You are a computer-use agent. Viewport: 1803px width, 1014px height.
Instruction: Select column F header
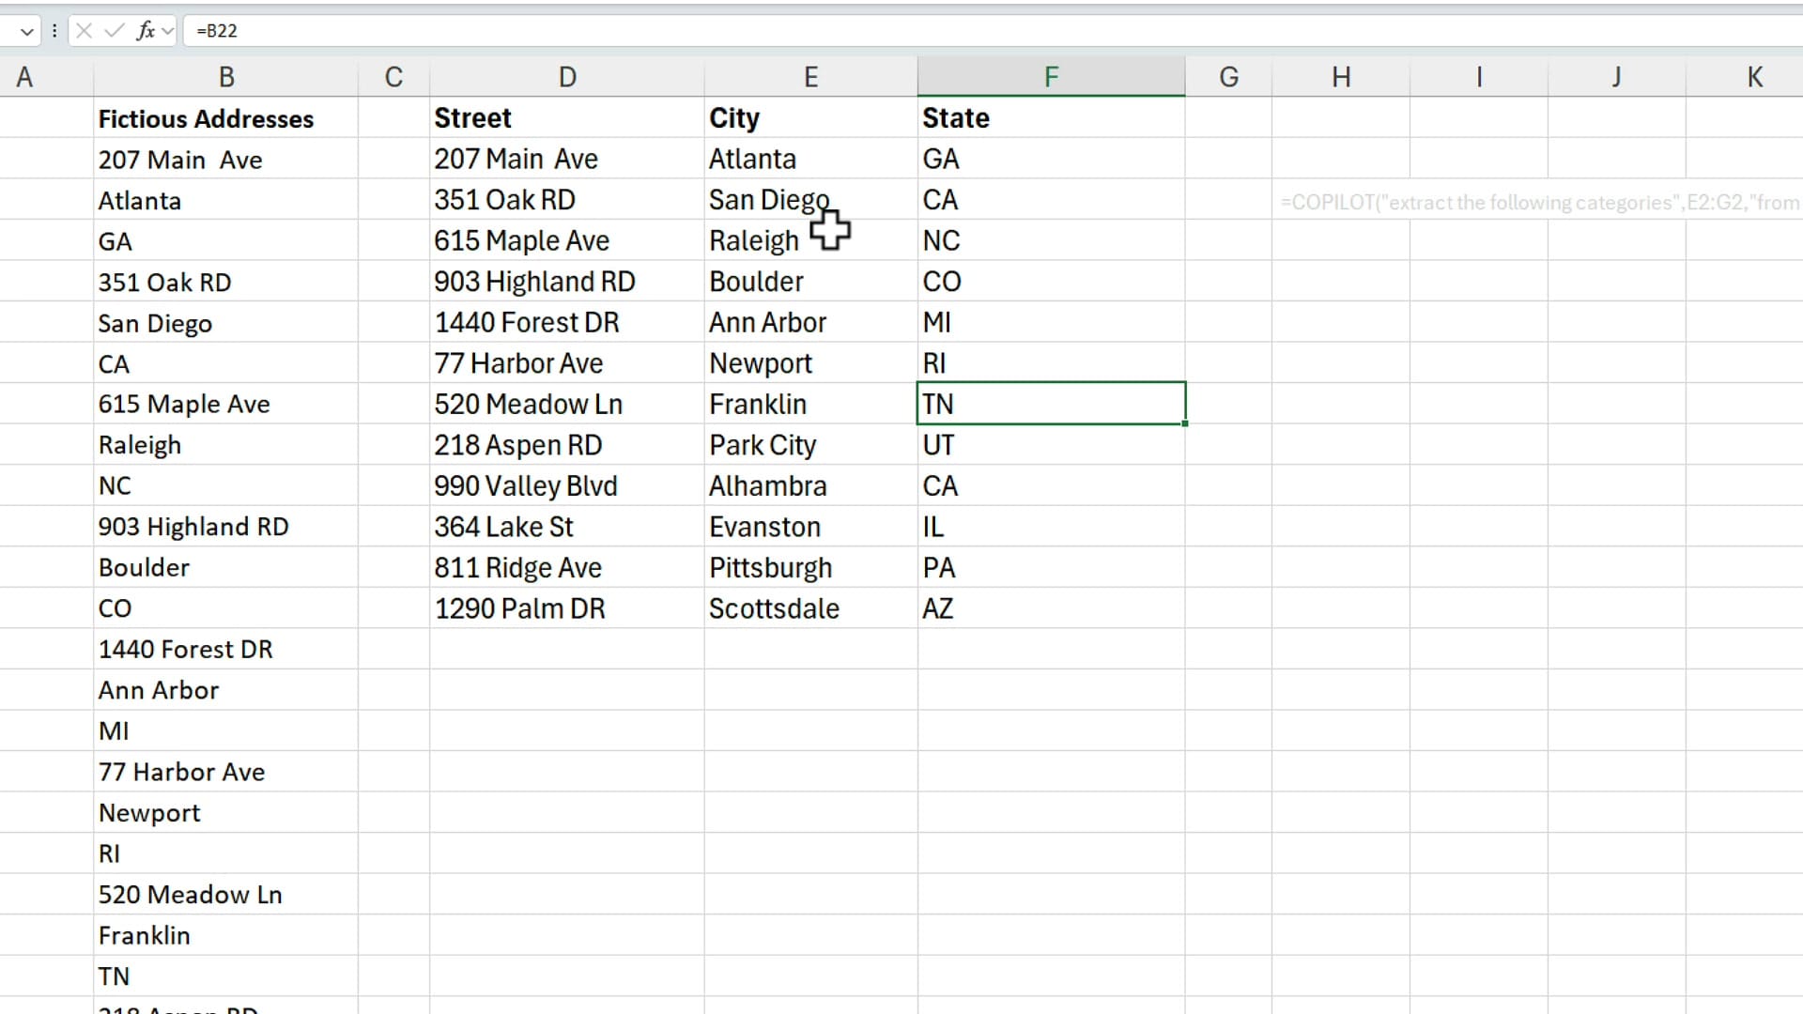[1051, 76]
